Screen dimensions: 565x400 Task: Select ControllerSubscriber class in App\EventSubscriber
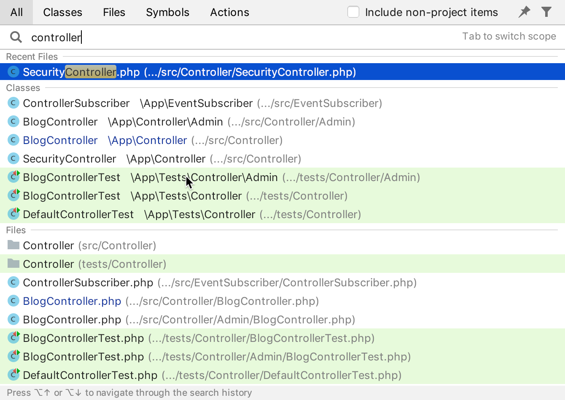pos(282,103)
